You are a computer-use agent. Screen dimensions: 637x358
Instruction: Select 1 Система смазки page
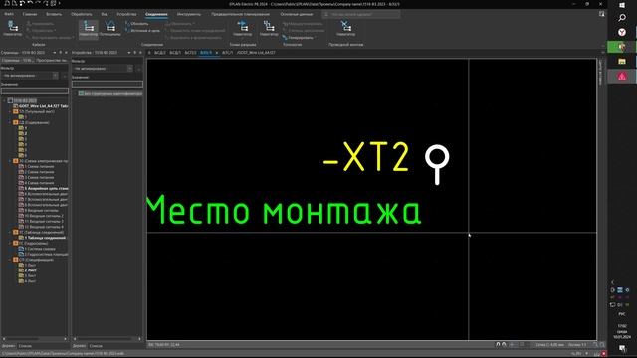tap(37, 249)
